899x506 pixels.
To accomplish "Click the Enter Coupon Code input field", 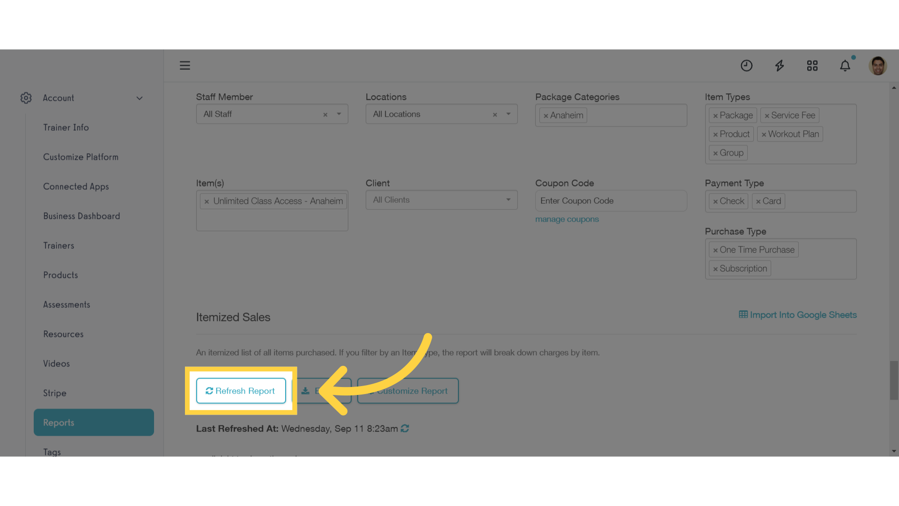I will click(x=611, y=200).
